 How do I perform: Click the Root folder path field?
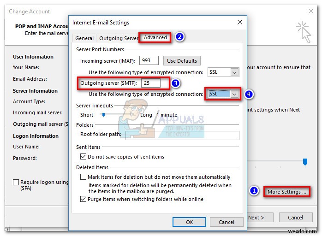[x=182, y=135]
